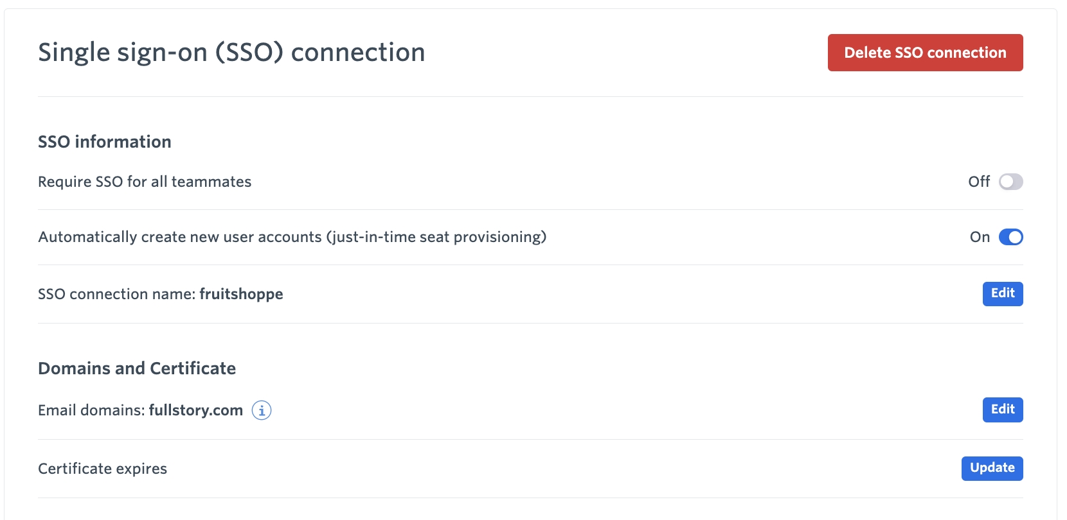Edit the Email domains setting
This screenshot has height=520, width=1067.
pyautogui.click(x=1003, y=410)
